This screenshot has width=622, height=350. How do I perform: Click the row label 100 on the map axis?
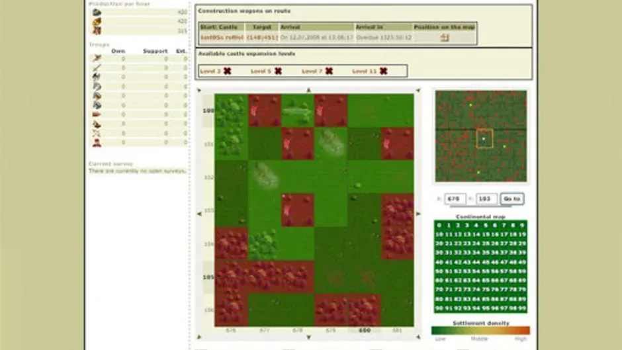(x=208, y=110)
